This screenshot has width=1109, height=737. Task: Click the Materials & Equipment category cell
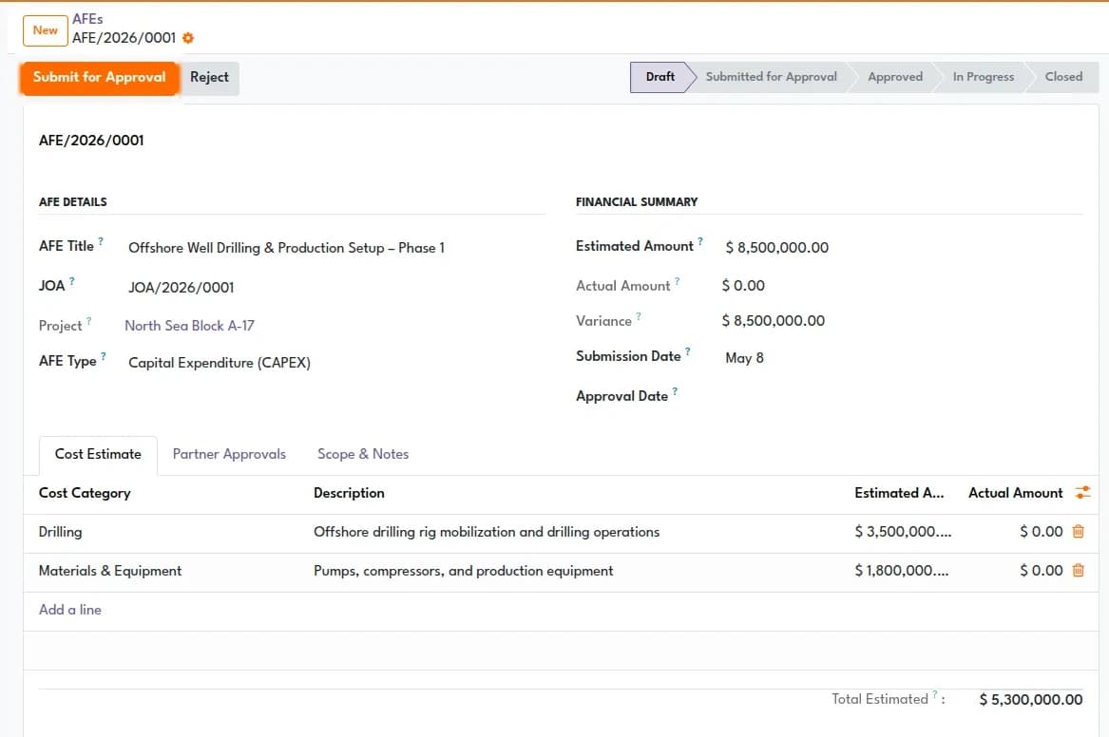tap(167, 571)
